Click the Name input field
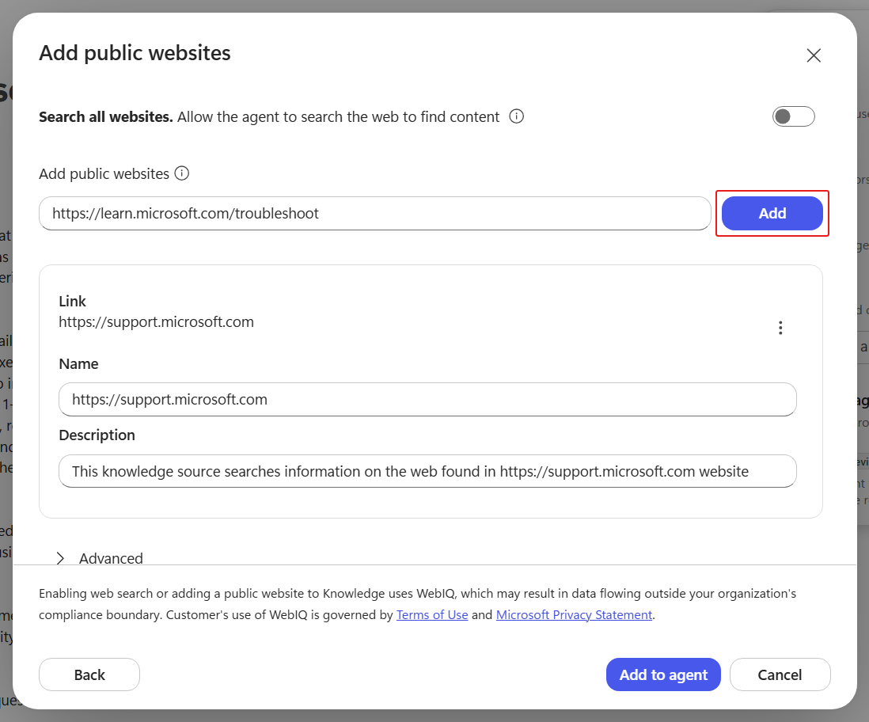This screenshot has width=869, height=722. click(x=427, y=399)
